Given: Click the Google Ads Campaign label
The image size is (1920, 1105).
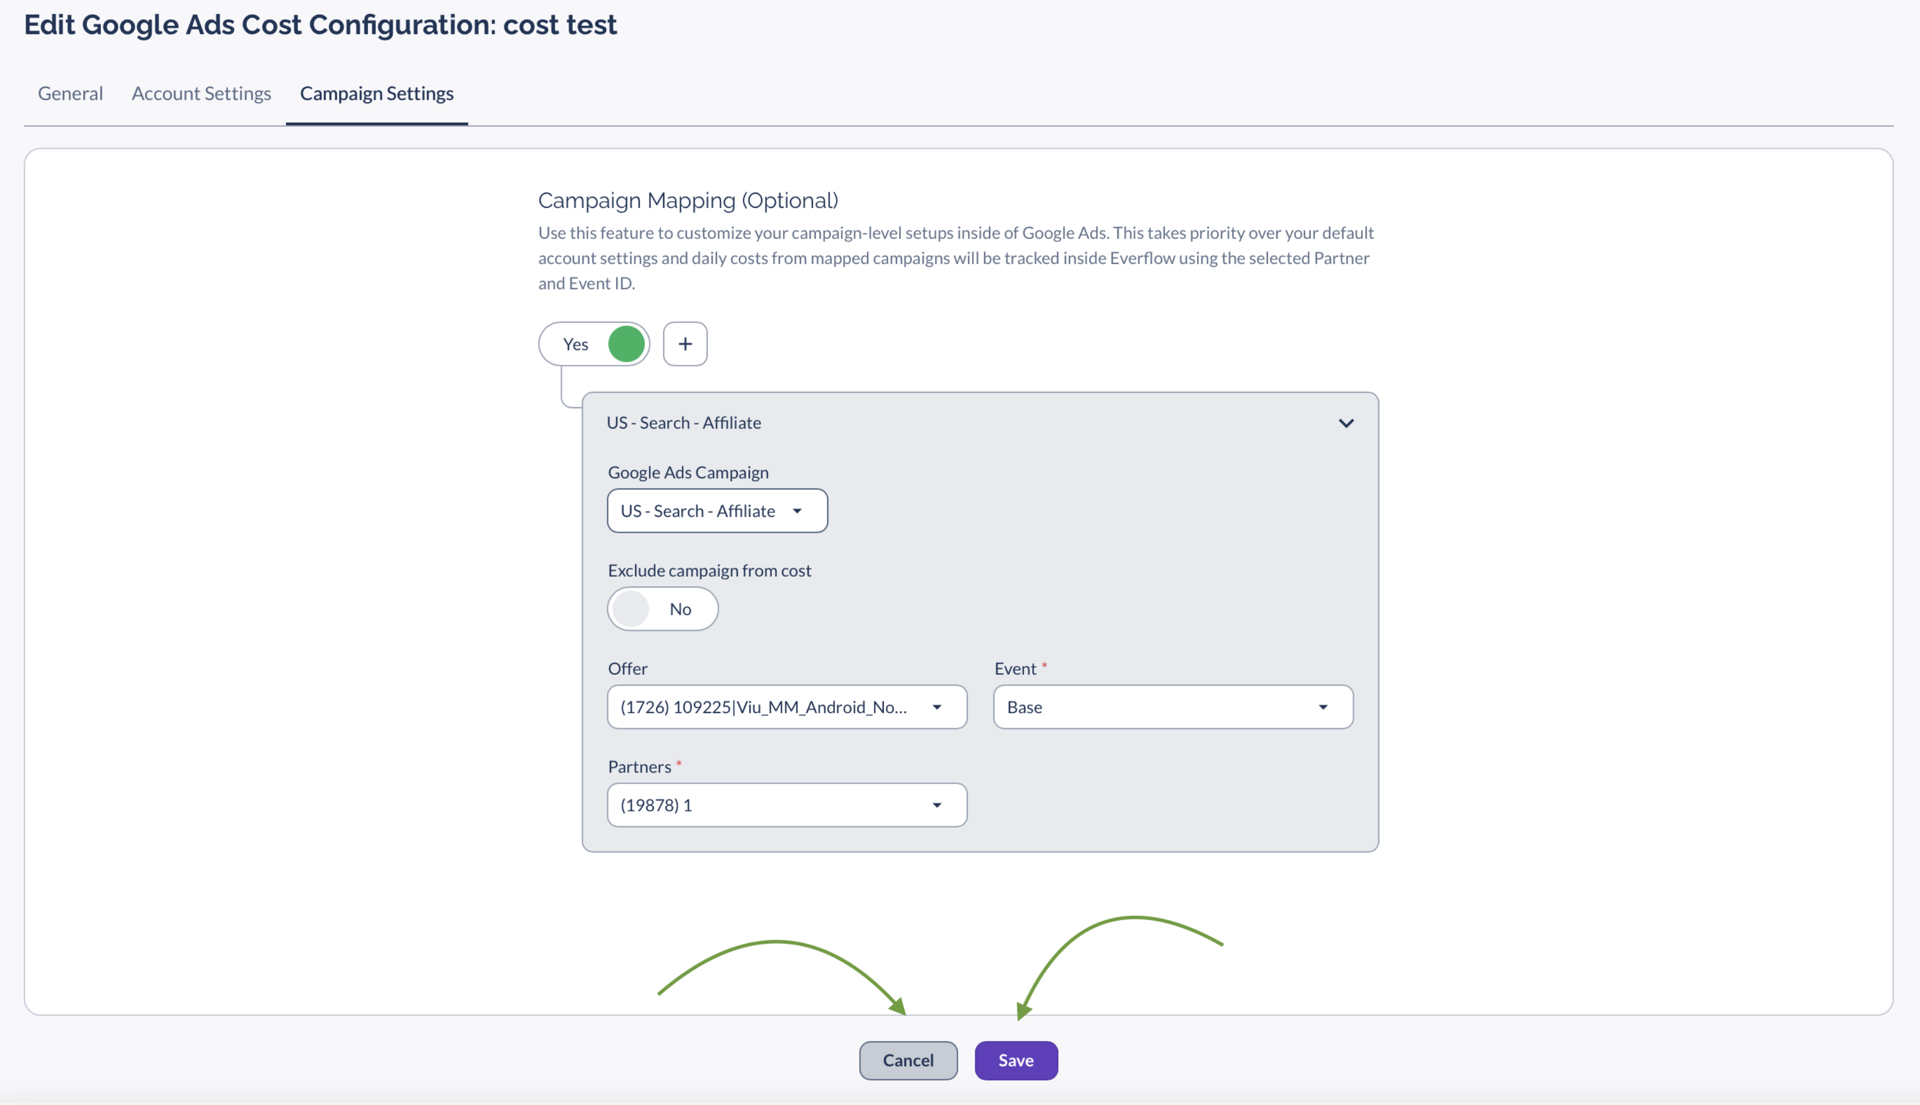Looking at the screenshot, I should (688, 472).
